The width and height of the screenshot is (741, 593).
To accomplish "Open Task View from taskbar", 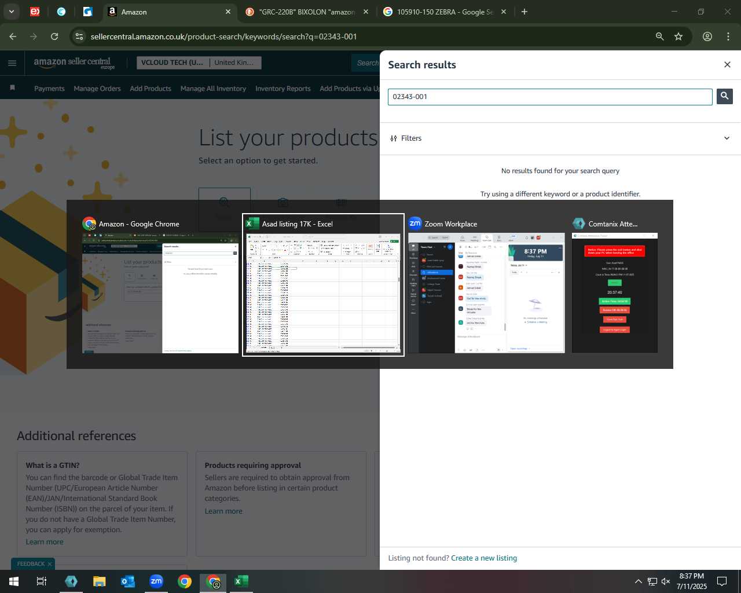I will click(x=42, y=581).
